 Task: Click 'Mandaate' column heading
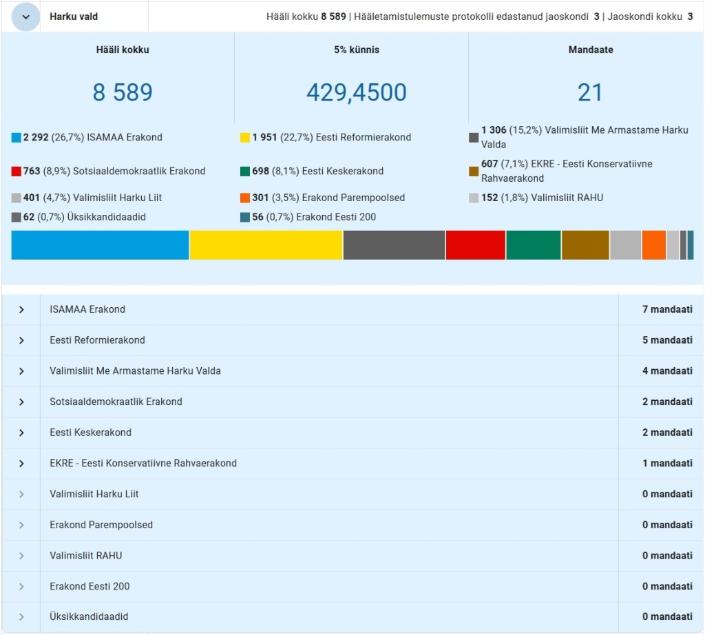(591, 50)
